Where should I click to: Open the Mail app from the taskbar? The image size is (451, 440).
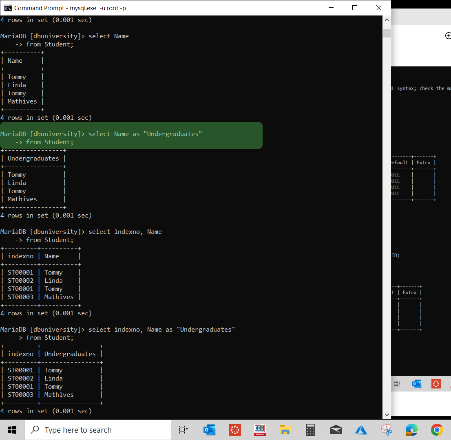click(x=336, y=429)
